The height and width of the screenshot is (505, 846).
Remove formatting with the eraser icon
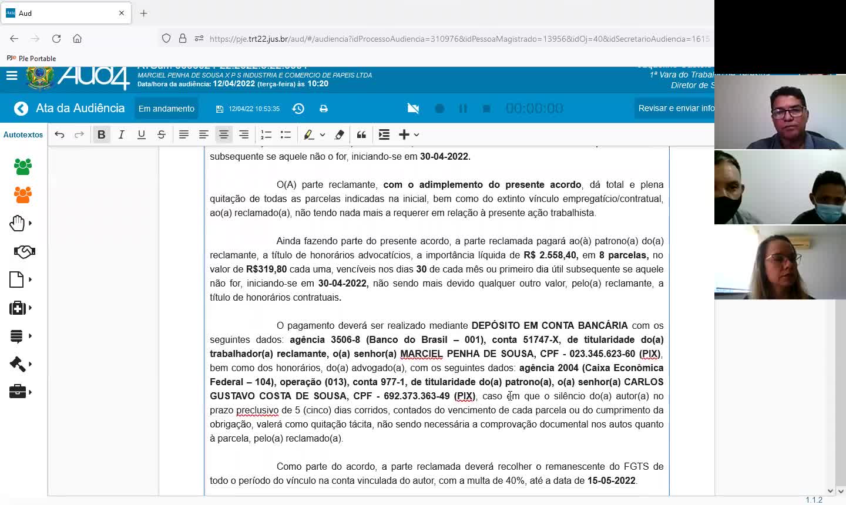(x=340, y=135)
